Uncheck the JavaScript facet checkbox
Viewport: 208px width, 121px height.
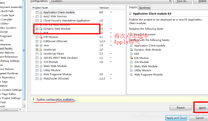coord(37,50)
